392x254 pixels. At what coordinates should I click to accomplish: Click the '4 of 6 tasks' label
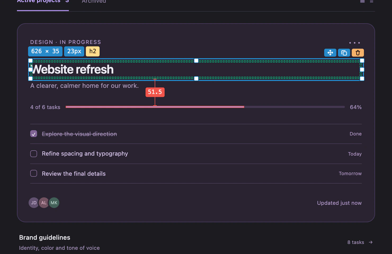pyautogui.click(x=45, y=107)
